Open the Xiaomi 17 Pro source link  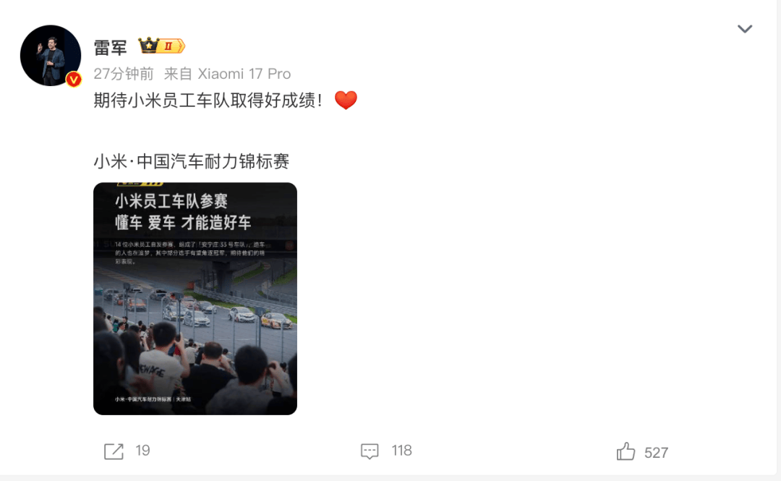tap(244, 74)
